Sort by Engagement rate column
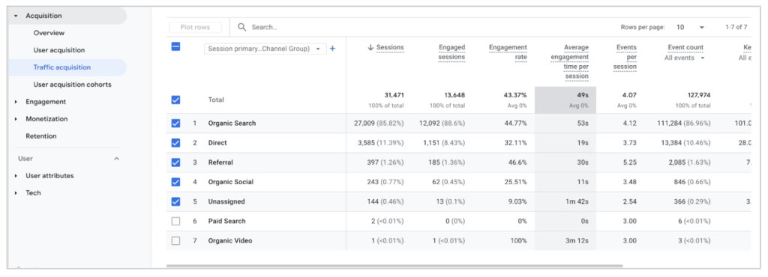The height and width of the screenshot is (277, 768). pyautogui.click(x=508, y=52)
